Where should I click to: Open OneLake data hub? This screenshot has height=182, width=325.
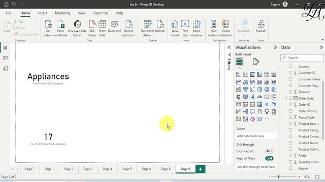[x=77, y=28]
